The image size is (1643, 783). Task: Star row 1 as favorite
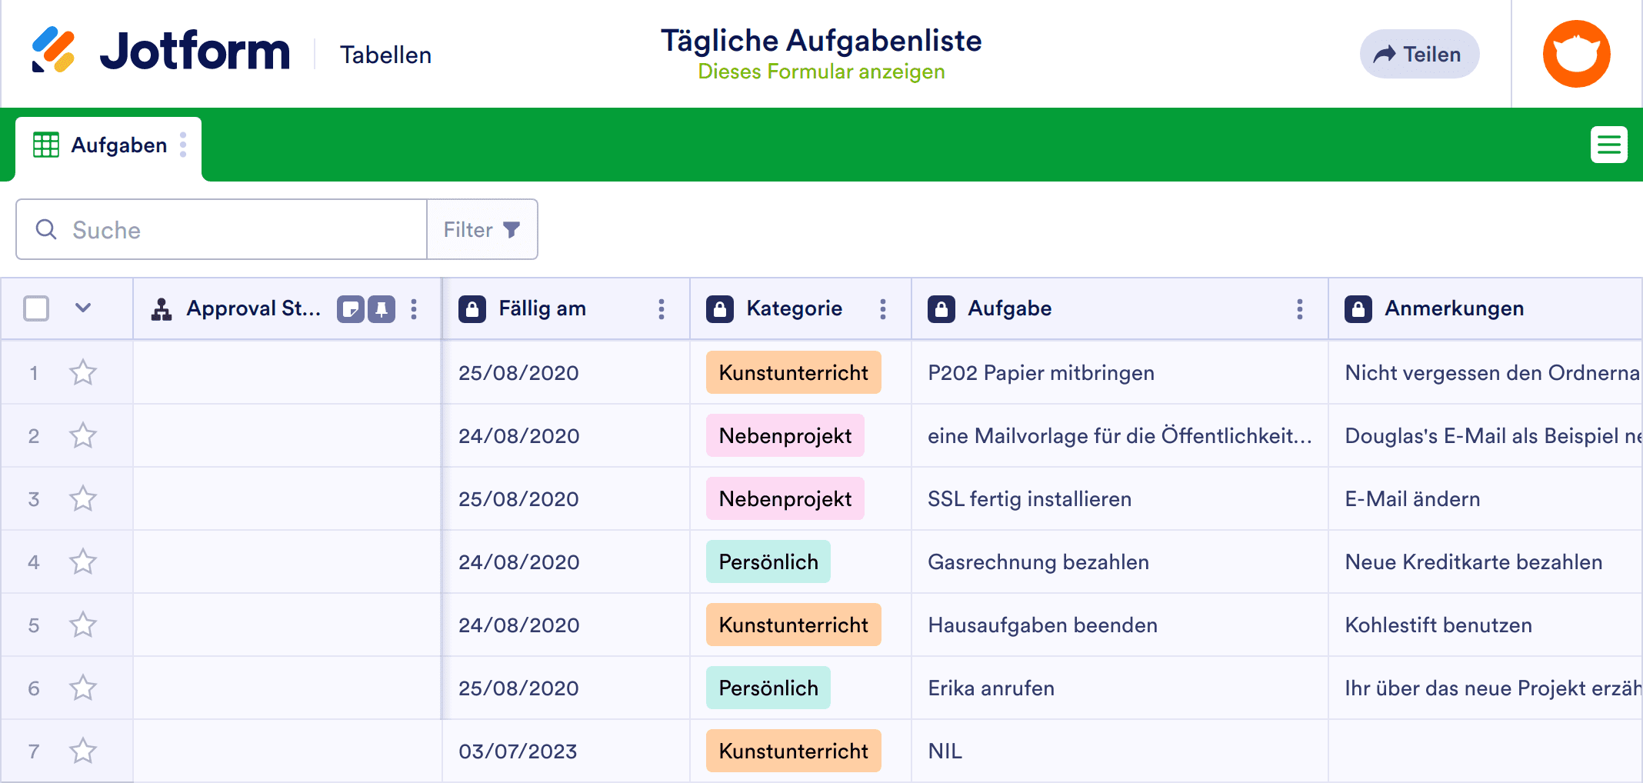(82, 372)
